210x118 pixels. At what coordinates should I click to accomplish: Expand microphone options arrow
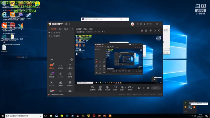pos(125,88)
